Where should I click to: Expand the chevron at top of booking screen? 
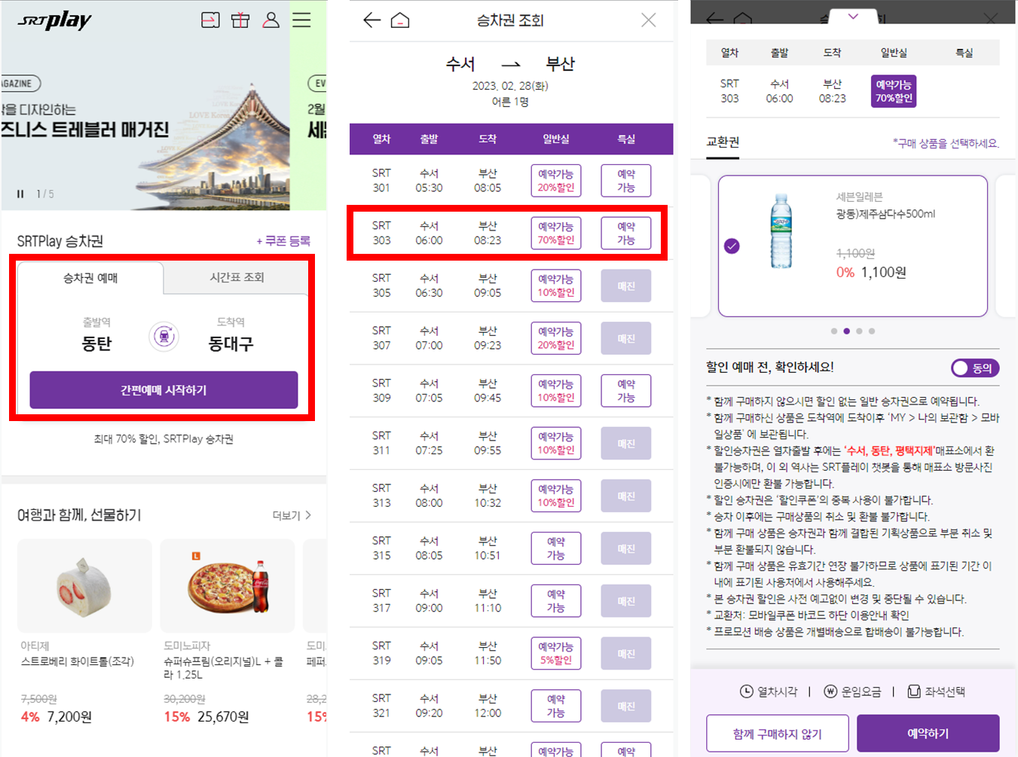click(853, 17)
